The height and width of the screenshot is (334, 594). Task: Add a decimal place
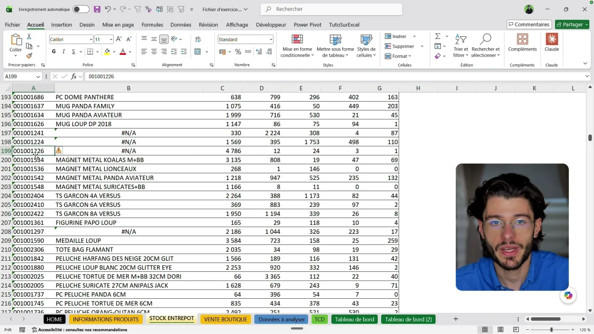(258, 51)
